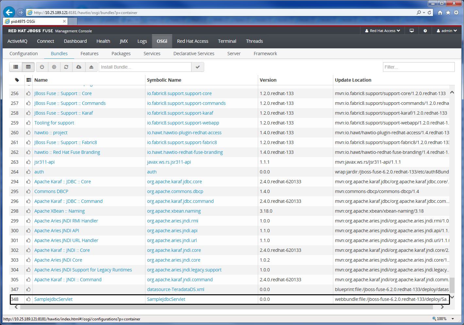Open the Threads tab
Screen dimensions: 464x325
click(x=254, y=41)
